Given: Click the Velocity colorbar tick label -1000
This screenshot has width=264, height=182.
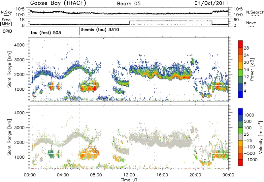Looking at the screenshot, I should (x=251, y=160).
